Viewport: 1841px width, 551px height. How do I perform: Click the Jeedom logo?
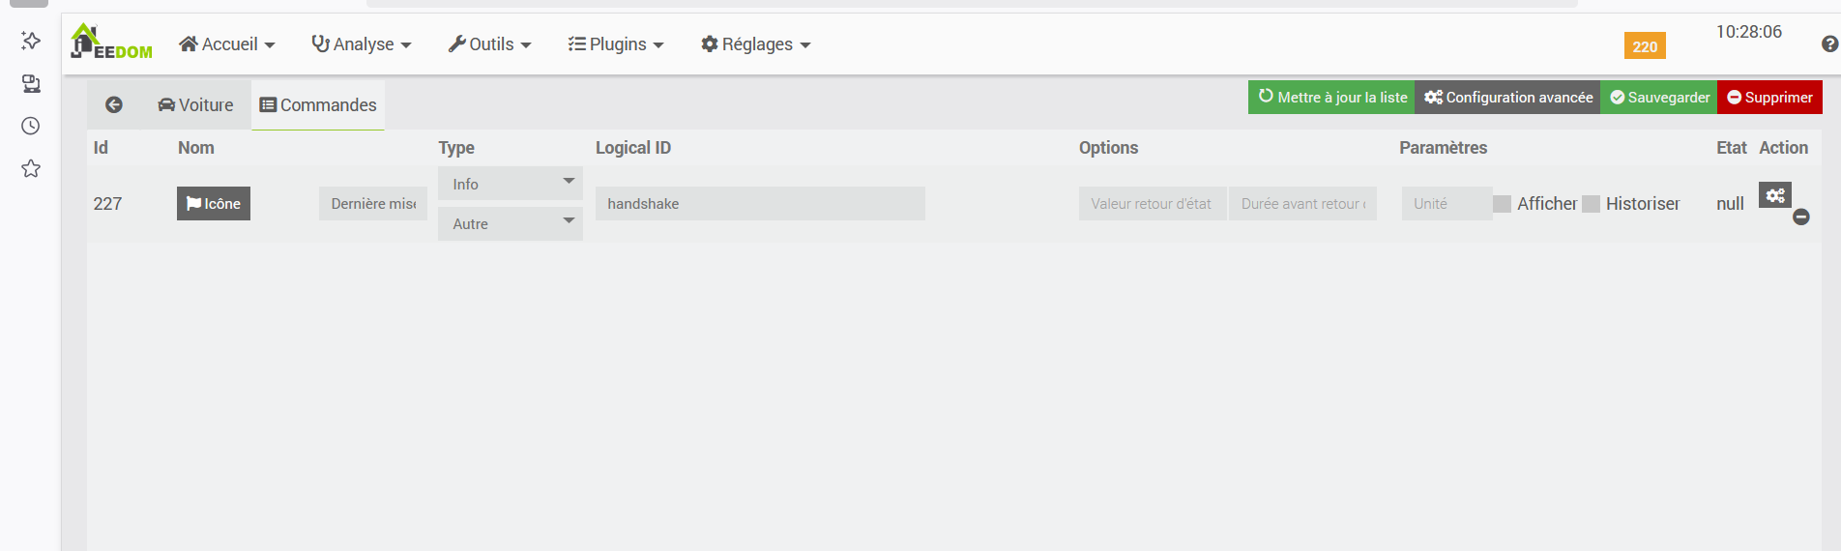111,43
